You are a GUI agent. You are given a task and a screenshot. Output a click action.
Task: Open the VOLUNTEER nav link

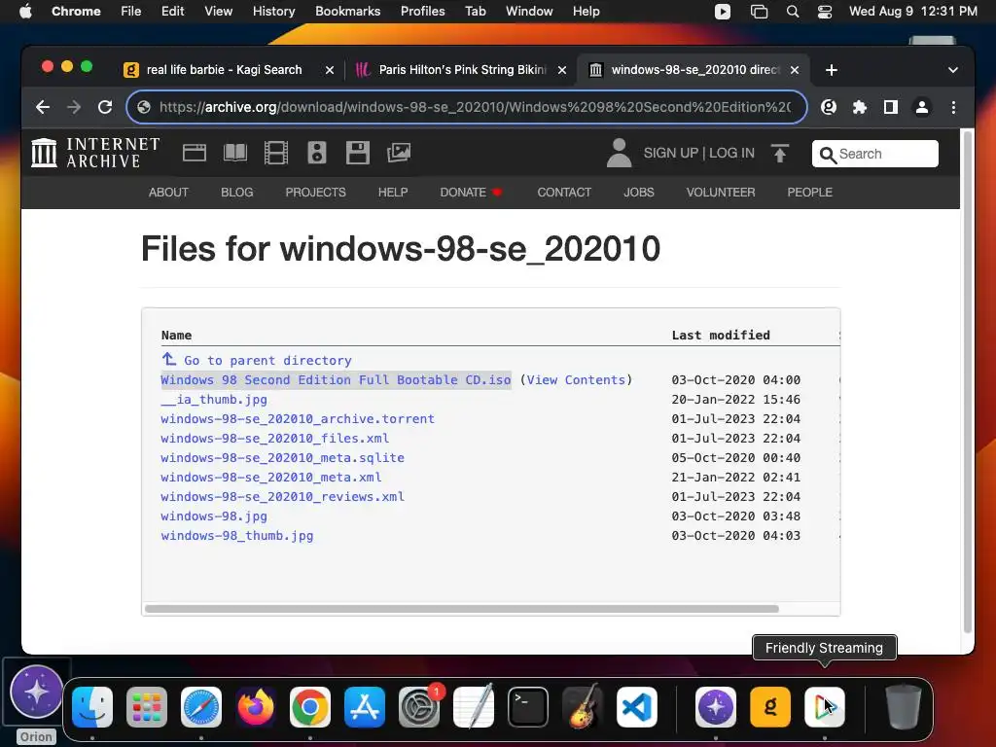pos(721,193)
